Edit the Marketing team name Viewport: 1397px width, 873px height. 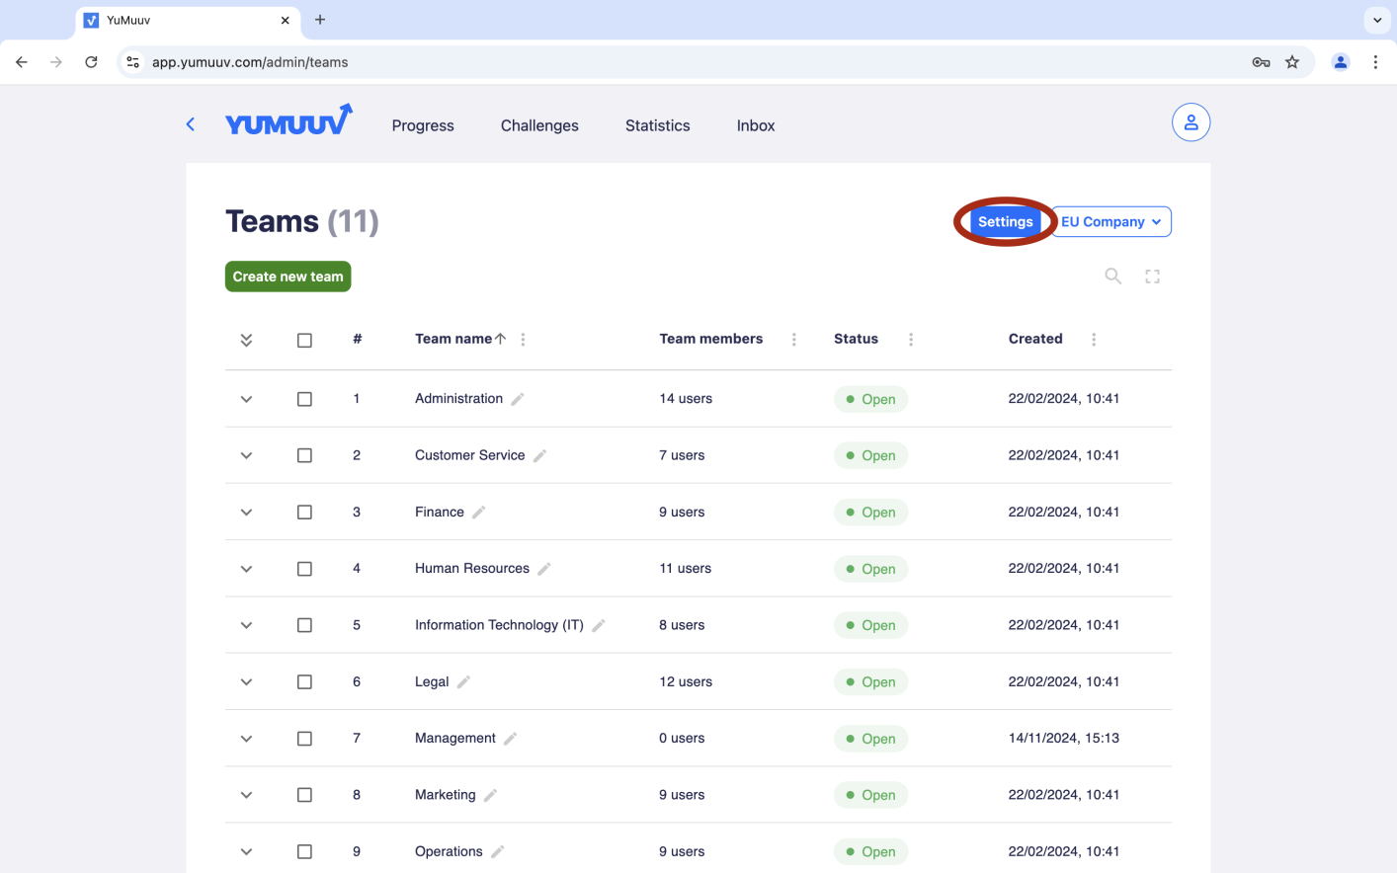pos(490,795)
